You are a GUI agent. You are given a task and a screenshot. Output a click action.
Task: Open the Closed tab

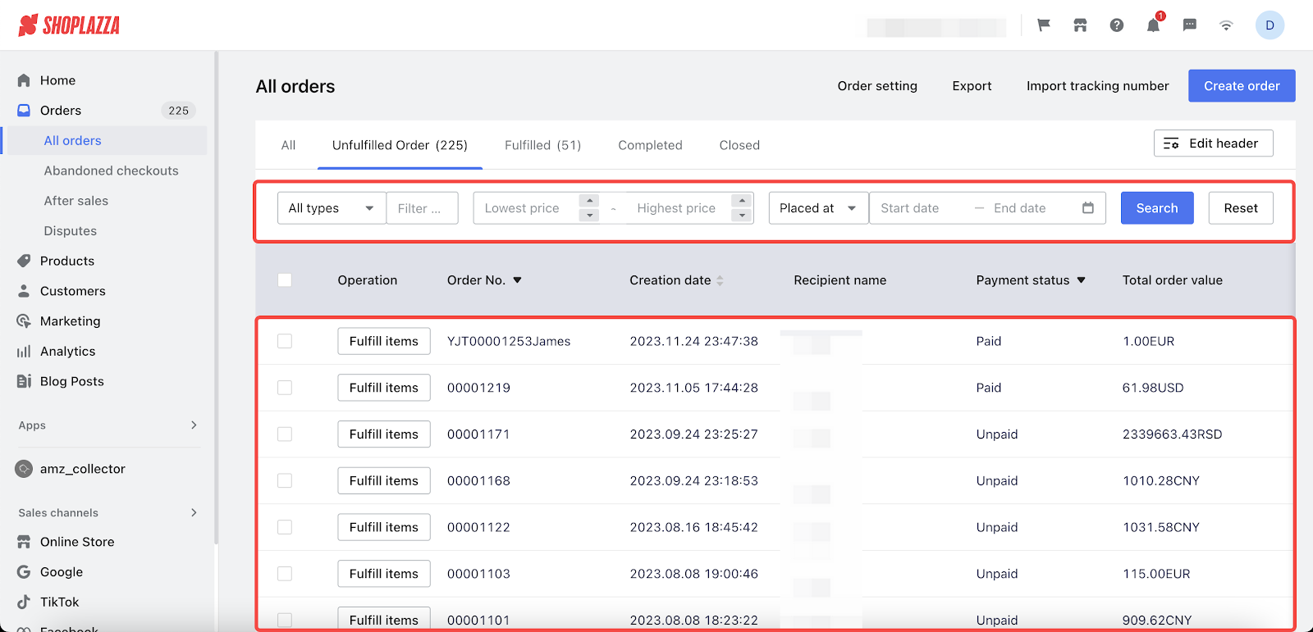coord(739,145)
